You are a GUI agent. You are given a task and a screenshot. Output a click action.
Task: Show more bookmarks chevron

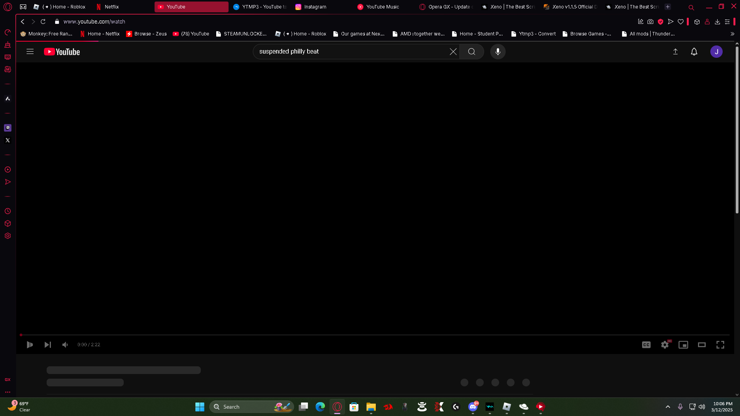point(732,34)
